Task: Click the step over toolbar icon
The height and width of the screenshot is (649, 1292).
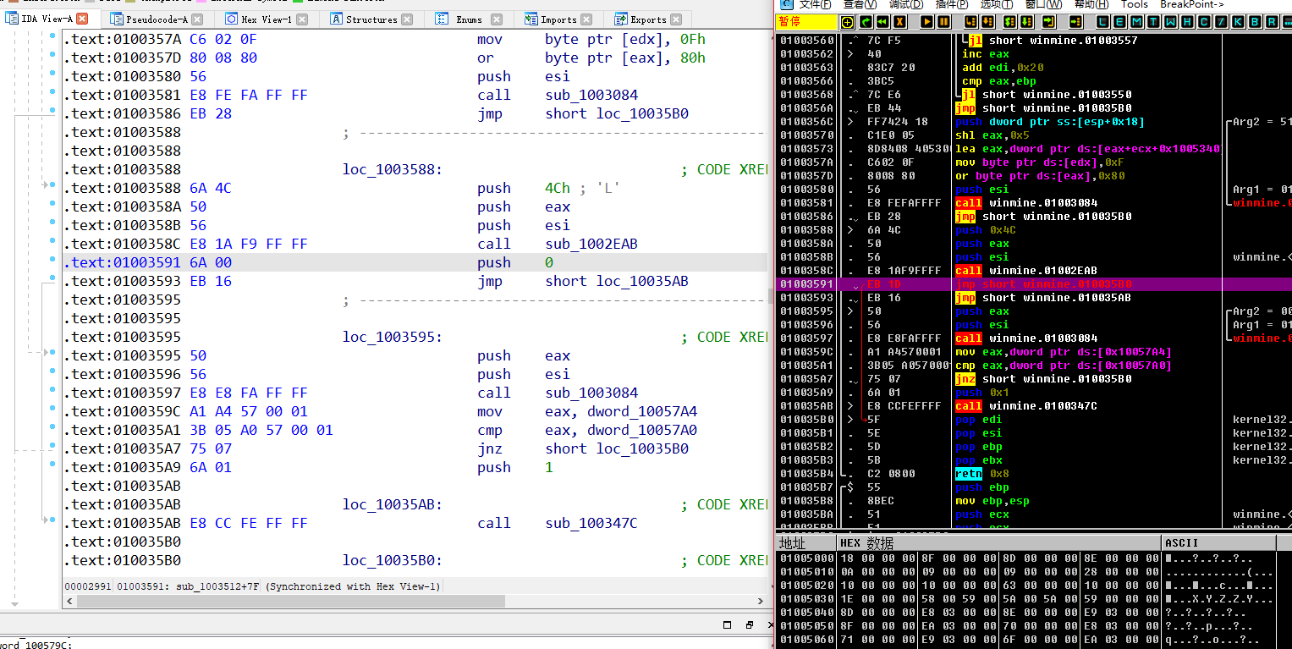Action: (988, 22)
